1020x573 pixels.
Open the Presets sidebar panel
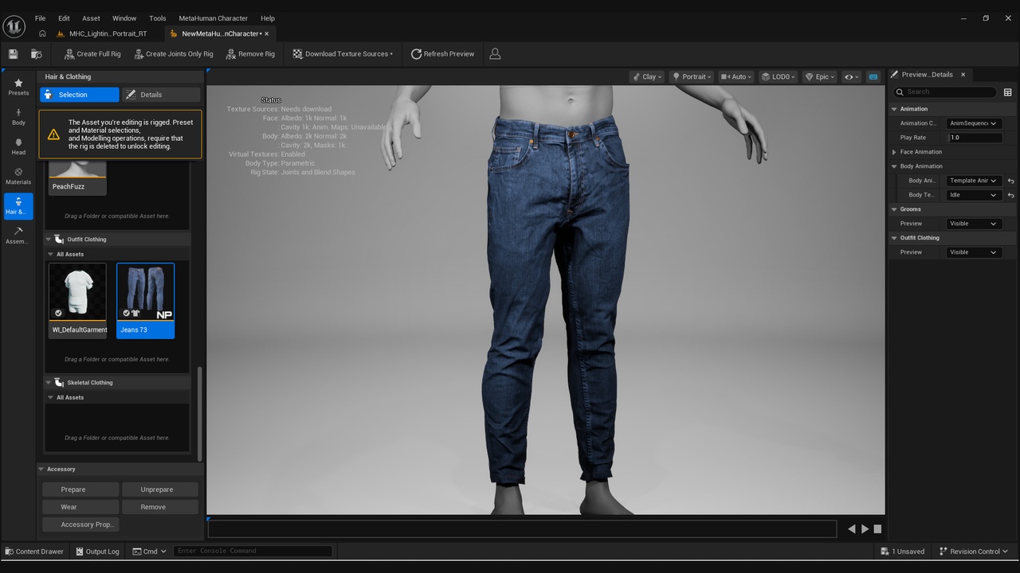tap(18, 88)
